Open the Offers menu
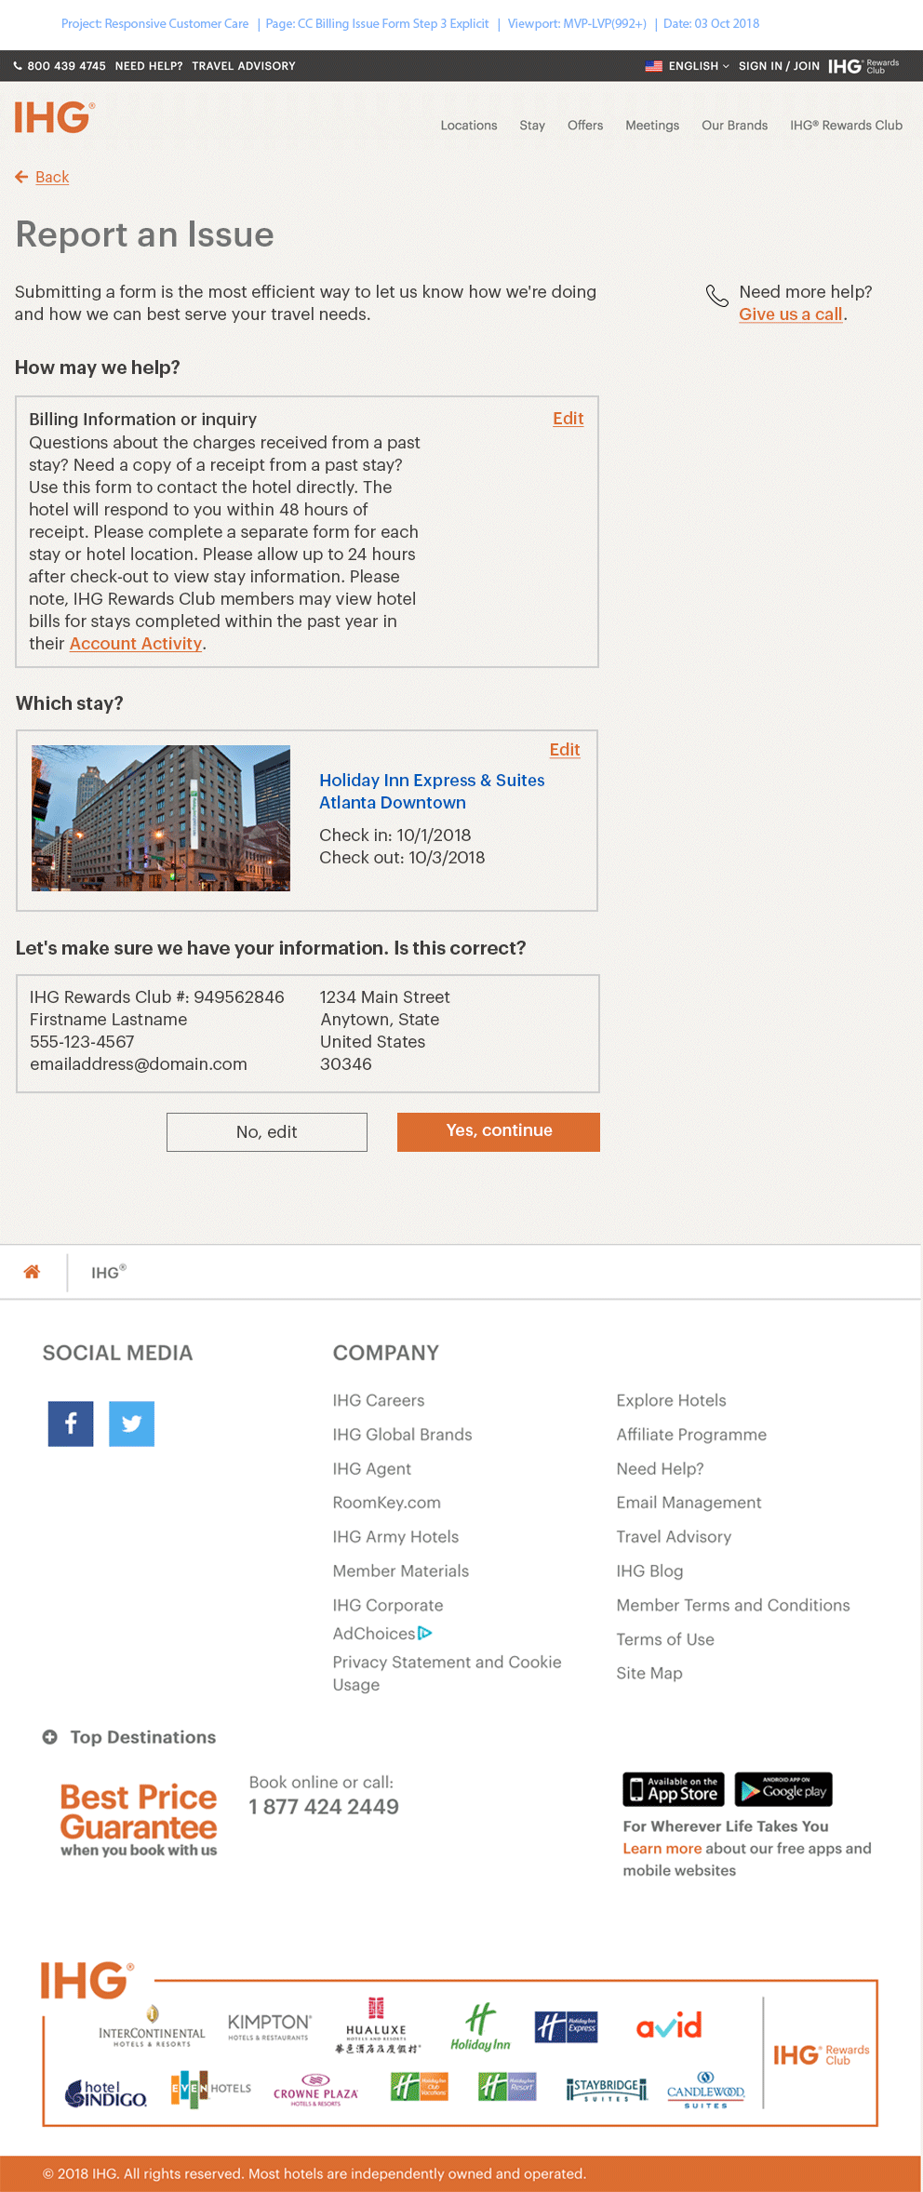The width and height of the screenshot is (923, 2192). pyautogui.click(x=585, y=126)
